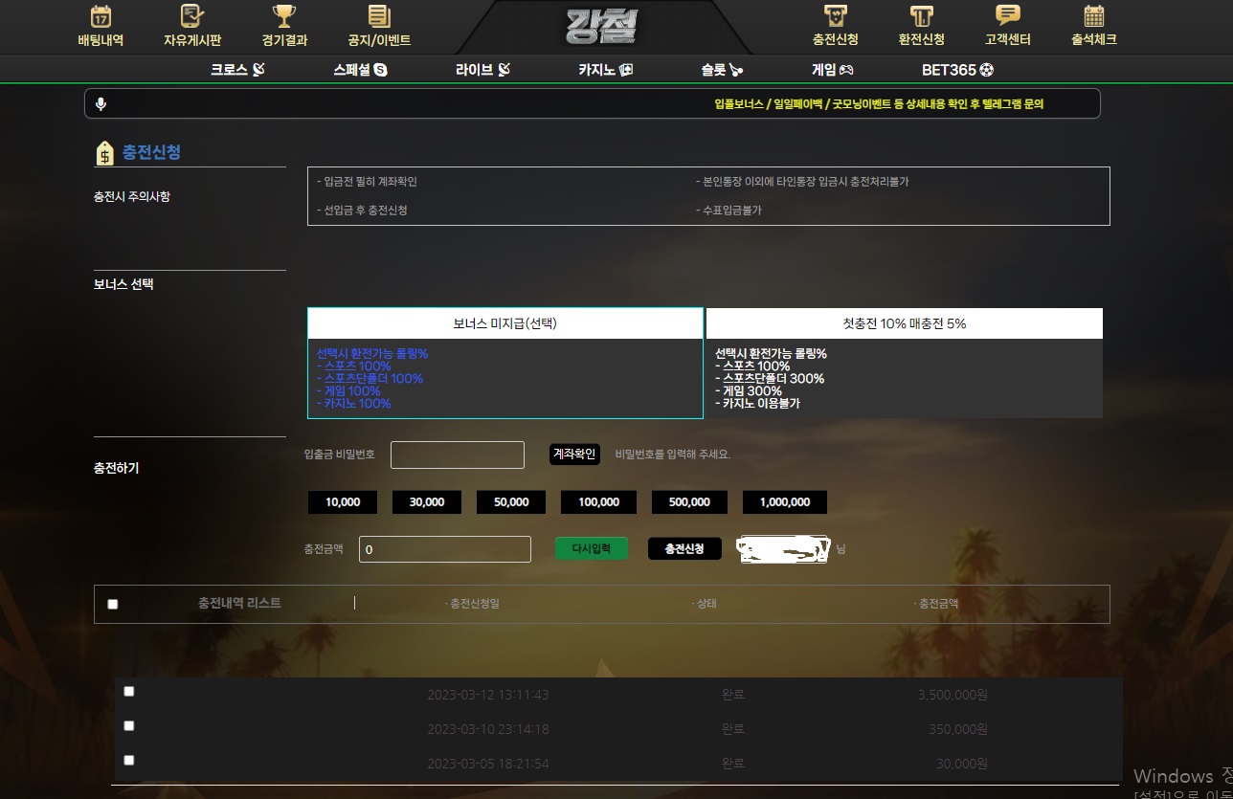Open the 공지/이벤트 notice icon
The width and height of the screenshot is (1233, 799).
click(x=379, y=17)
